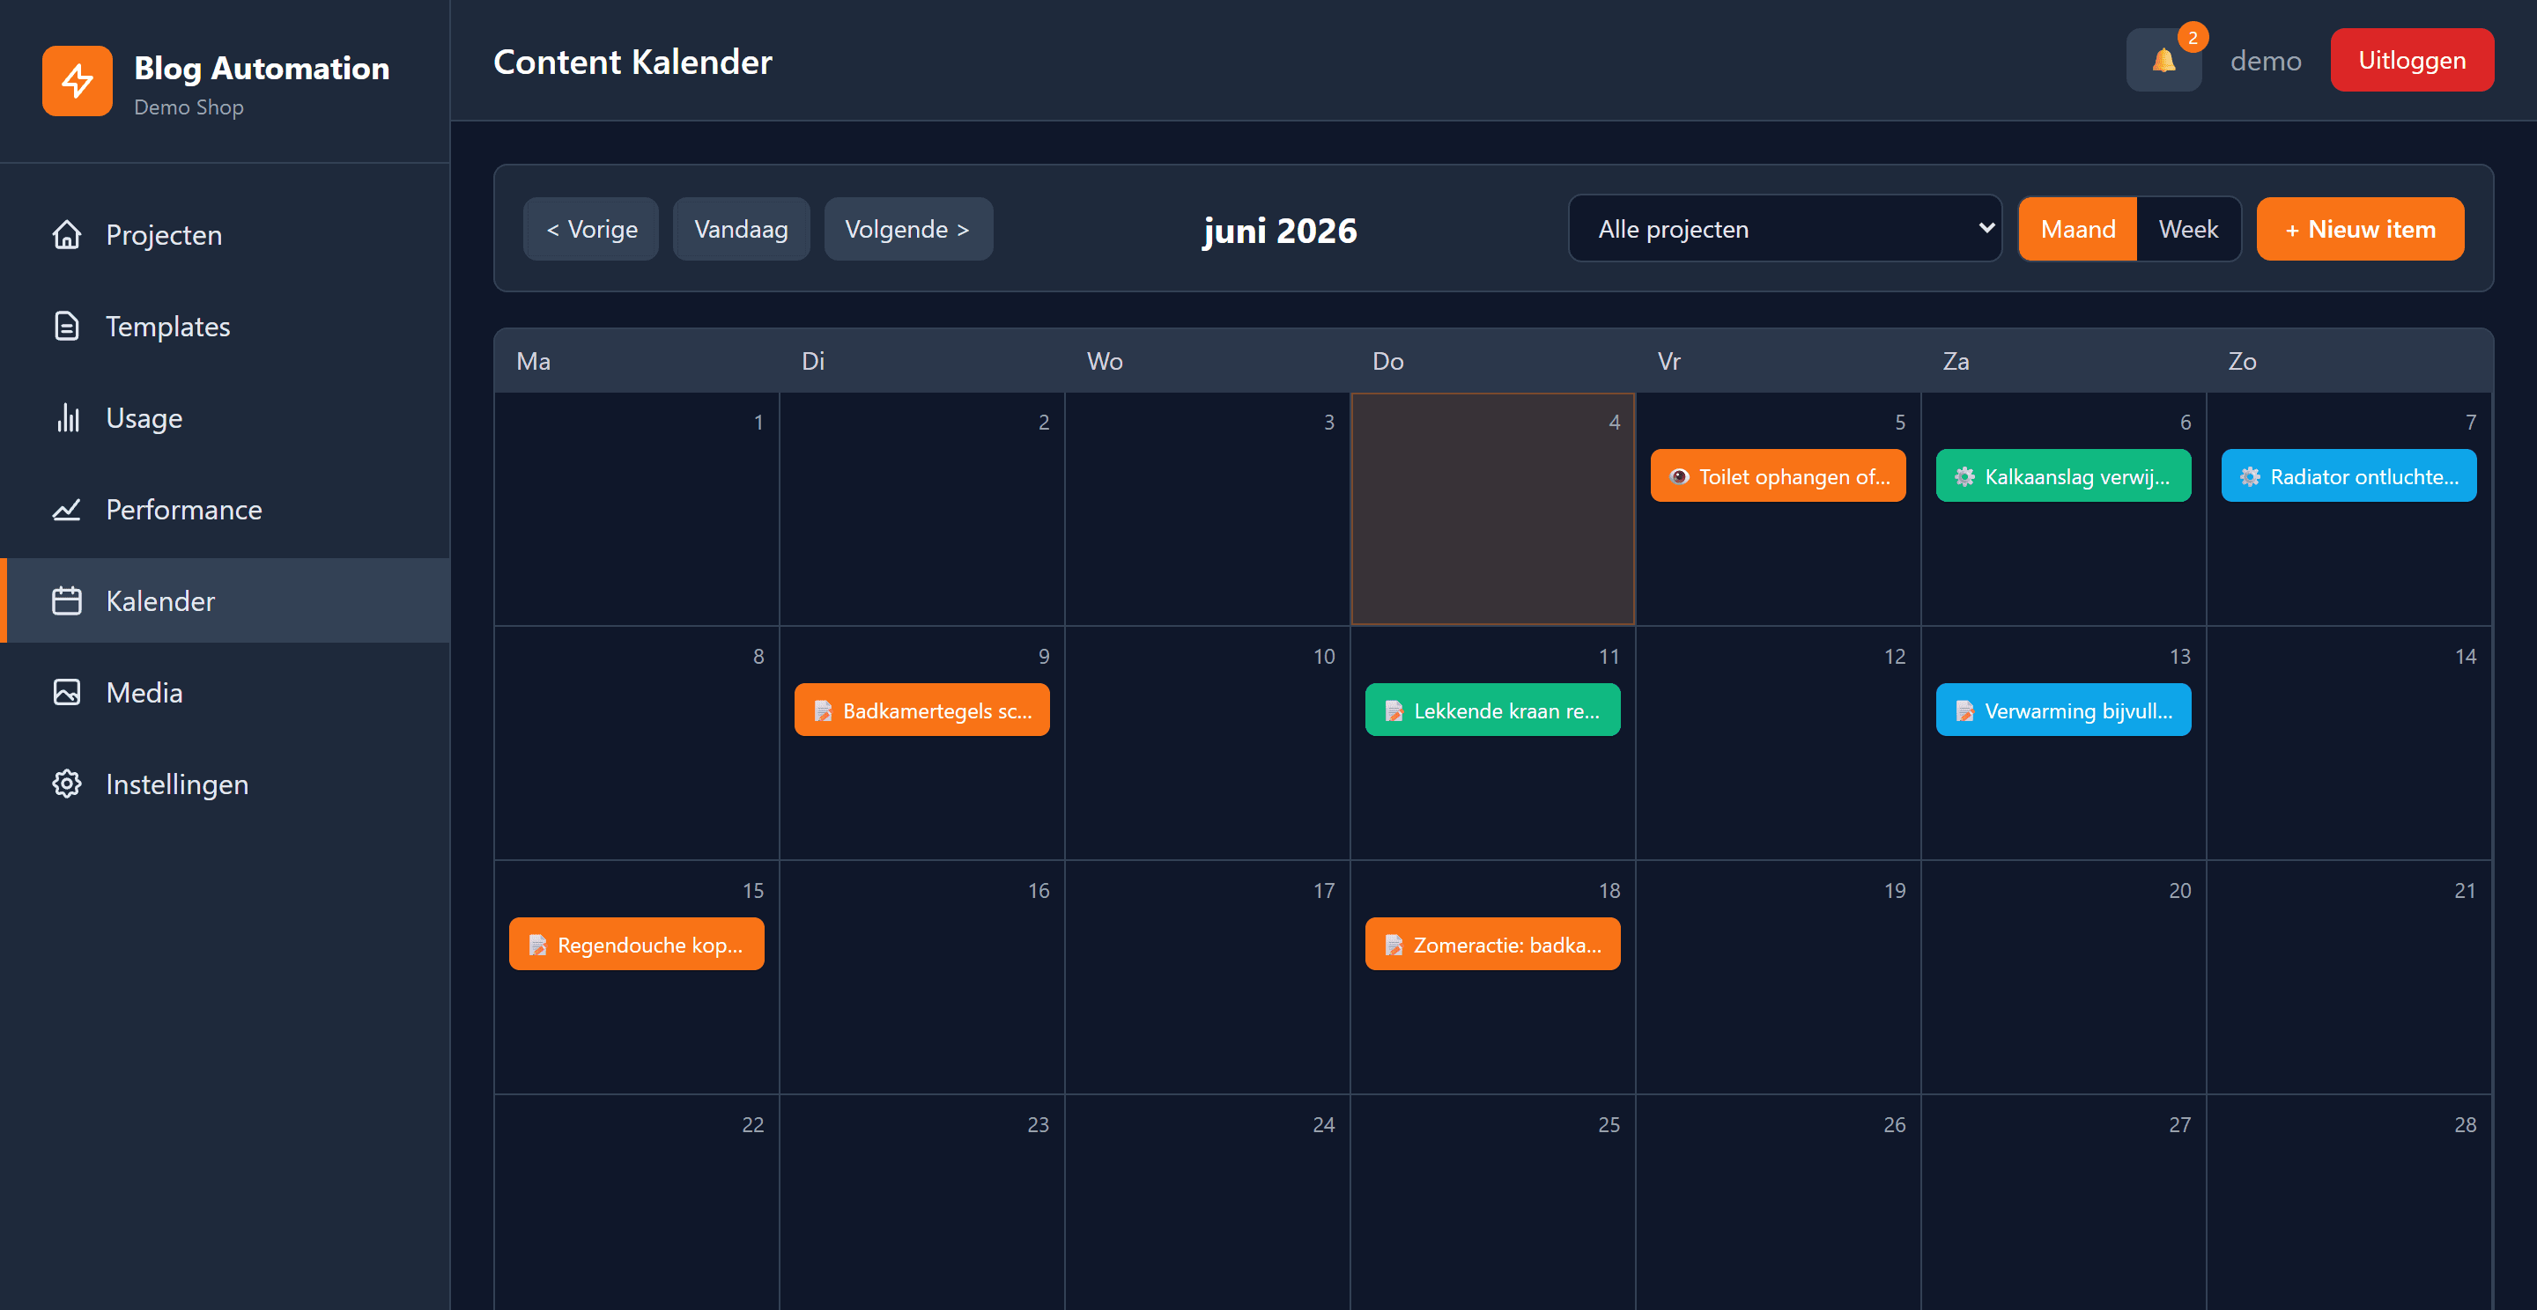Click the Projecten home icon
Viewport: 2537px width, 1310px height.
(67, 235)
